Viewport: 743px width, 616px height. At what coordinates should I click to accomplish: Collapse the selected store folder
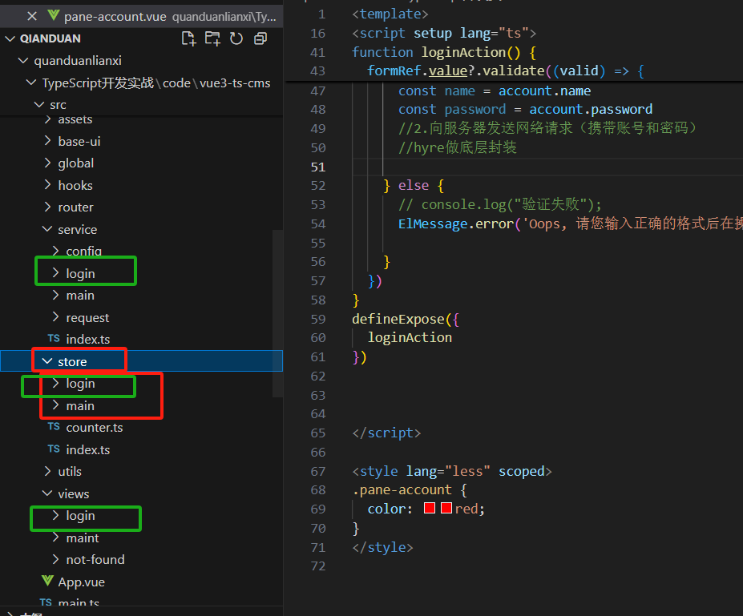tap(47, 361)
